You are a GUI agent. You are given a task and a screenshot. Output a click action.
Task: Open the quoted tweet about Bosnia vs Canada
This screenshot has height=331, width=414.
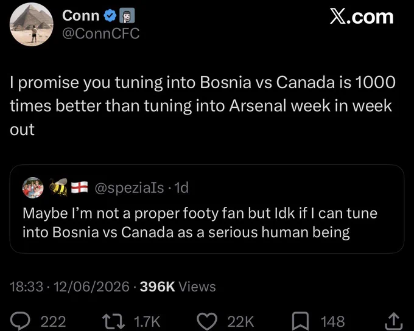207,209
